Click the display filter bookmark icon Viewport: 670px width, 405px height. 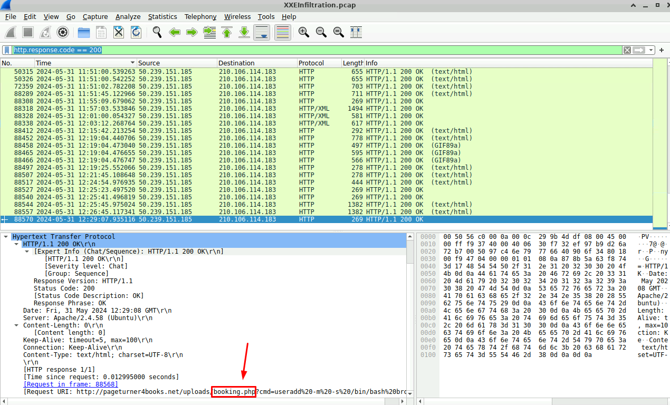(7, 50)
